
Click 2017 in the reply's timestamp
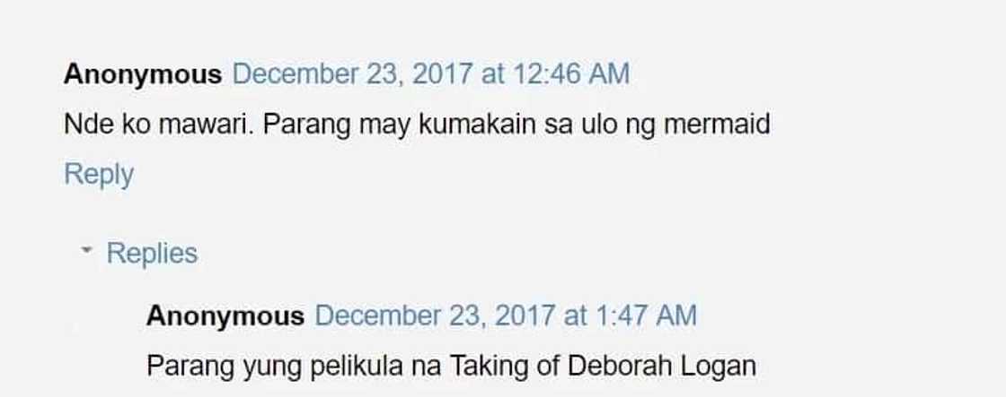point(525,316)
